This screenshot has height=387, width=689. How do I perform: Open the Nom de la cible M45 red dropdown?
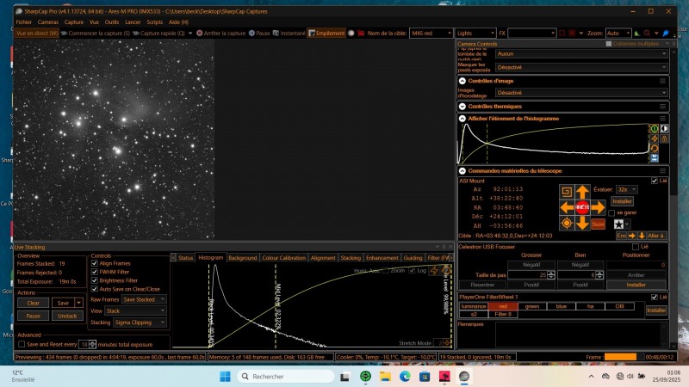[431, 33]
